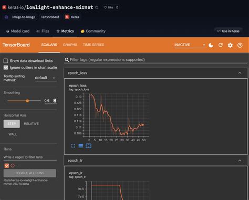Click the TensorBoard logo text
This screenshot has width=249, height=200.
[x=16, y=45]
